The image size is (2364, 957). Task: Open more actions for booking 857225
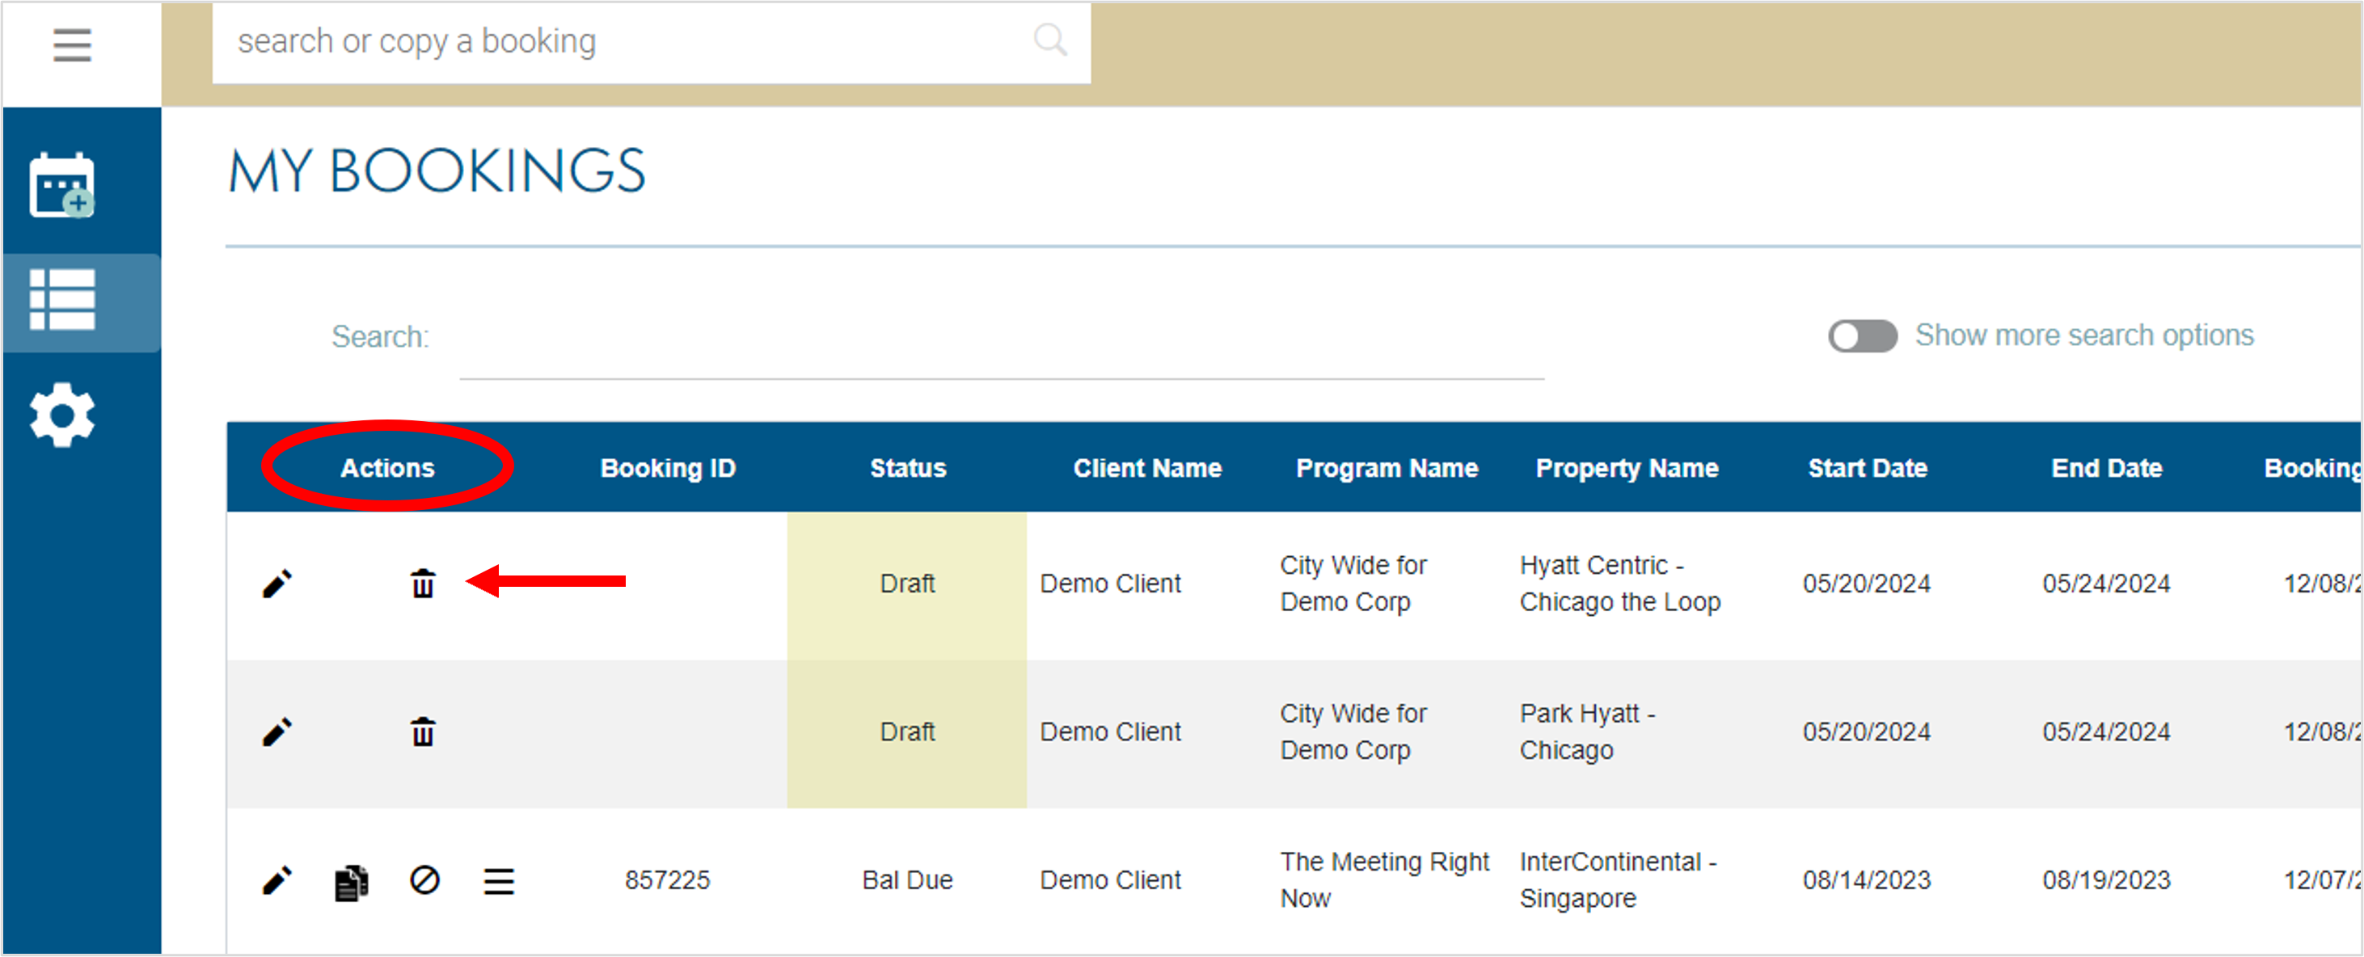[498, 880]
